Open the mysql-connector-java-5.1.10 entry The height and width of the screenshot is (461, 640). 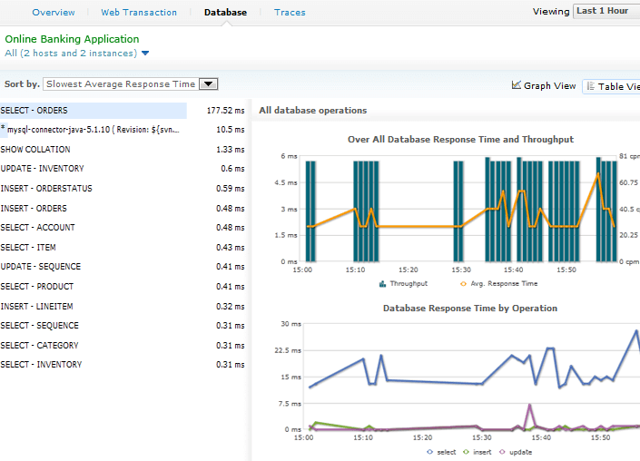pyautogui.click(x=89, y=130)
